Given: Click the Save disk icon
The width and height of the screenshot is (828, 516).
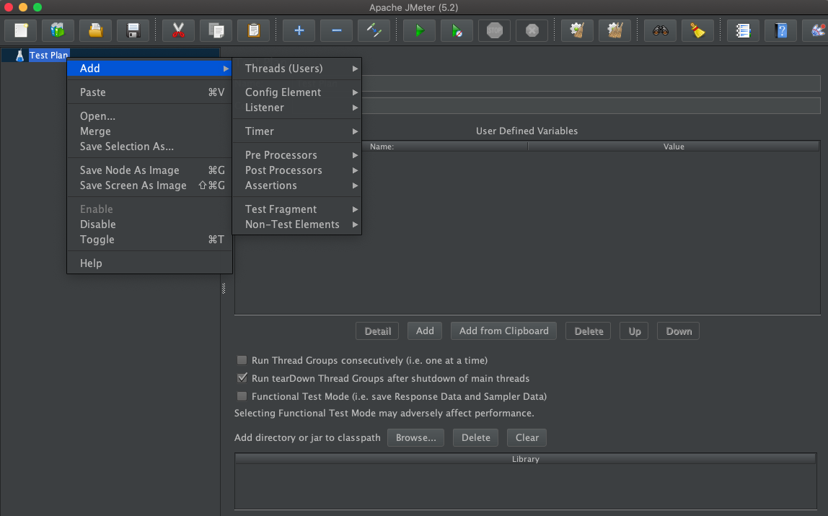Looking at the screenshot, I should (133, 30).
